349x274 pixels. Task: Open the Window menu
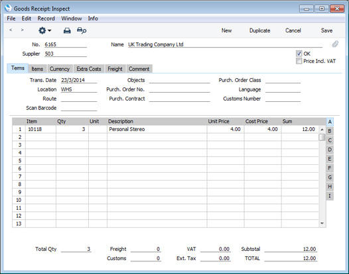[x=72, y=19]
